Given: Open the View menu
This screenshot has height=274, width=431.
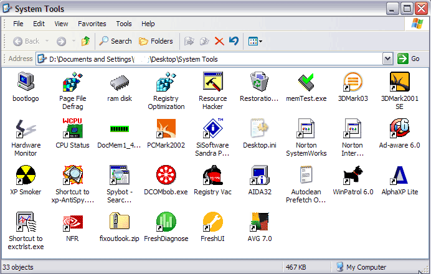Looking at the screenshot, I should point(61,24).
